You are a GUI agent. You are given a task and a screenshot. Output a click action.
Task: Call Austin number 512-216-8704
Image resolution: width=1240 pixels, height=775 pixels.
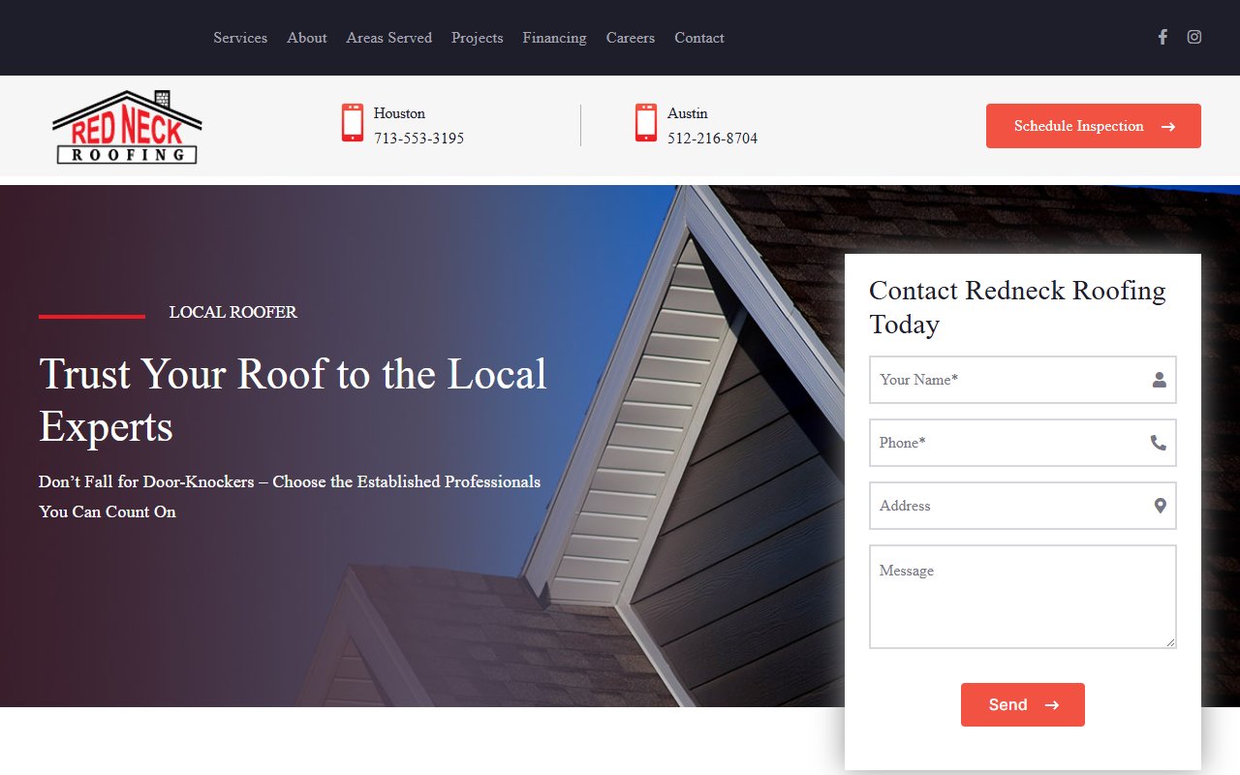click(713, 139)
